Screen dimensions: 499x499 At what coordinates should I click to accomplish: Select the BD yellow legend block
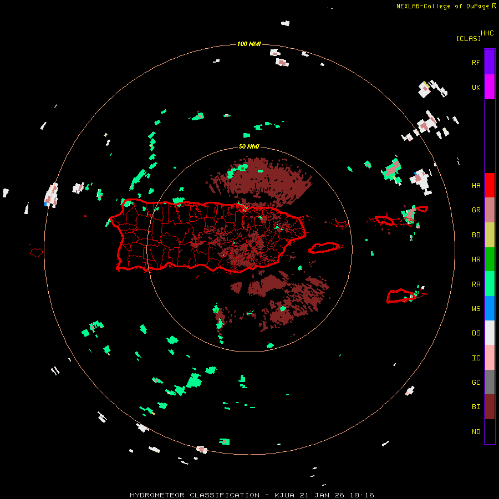[x=490, y=235]
